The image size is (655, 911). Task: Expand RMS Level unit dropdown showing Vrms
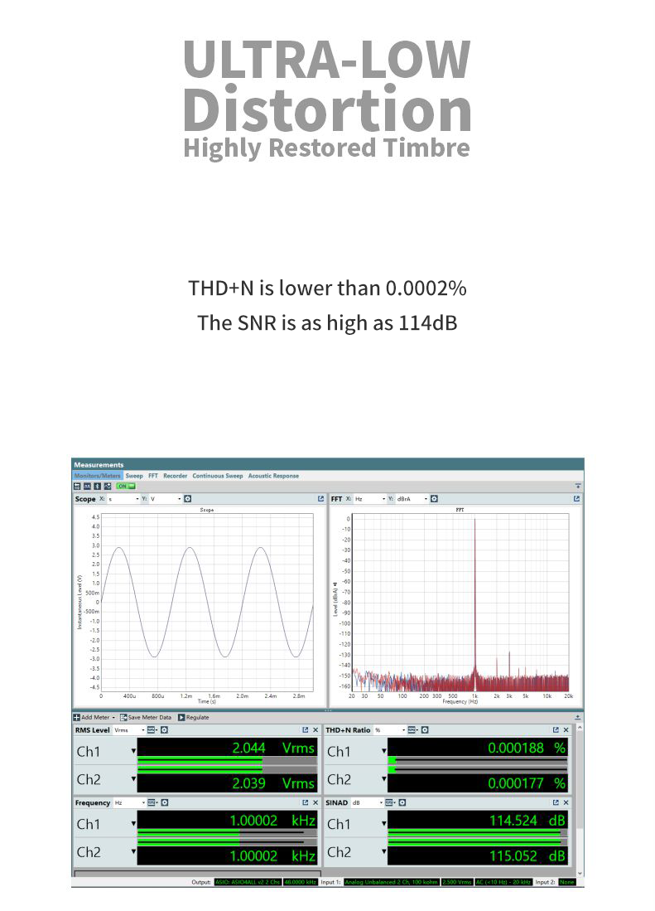129,730
